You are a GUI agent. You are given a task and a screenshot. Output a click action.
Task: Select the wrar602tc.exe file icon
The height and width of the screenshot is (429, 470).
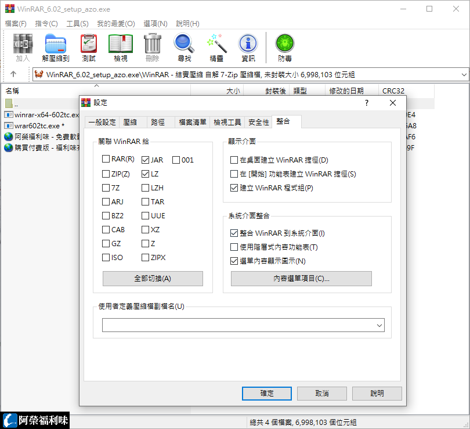tap(9, 125)
